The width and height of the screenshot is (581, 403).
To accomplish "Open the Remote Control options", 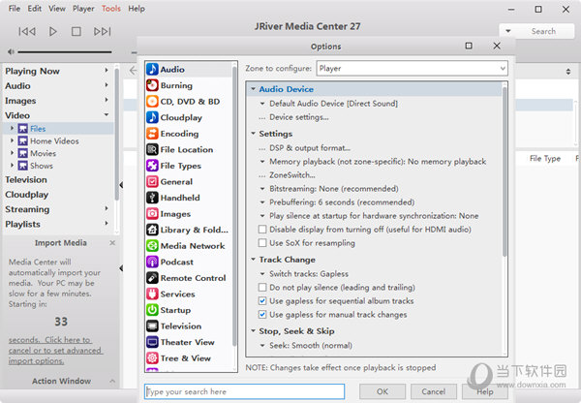I will 189,278.
